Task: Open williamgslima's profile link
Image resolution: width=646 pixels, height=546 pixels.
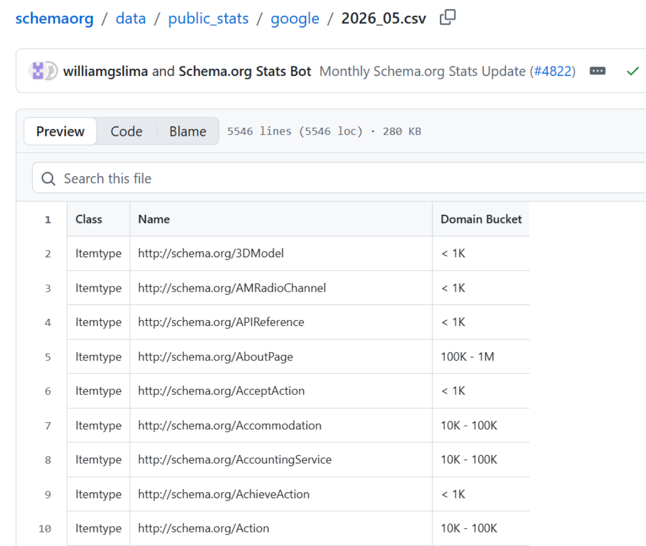Action: click(106, 71)
